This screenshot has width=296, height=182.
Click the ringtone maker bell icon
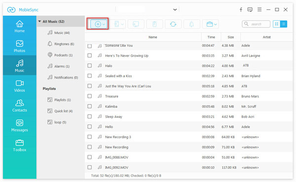tap(191, 24)
